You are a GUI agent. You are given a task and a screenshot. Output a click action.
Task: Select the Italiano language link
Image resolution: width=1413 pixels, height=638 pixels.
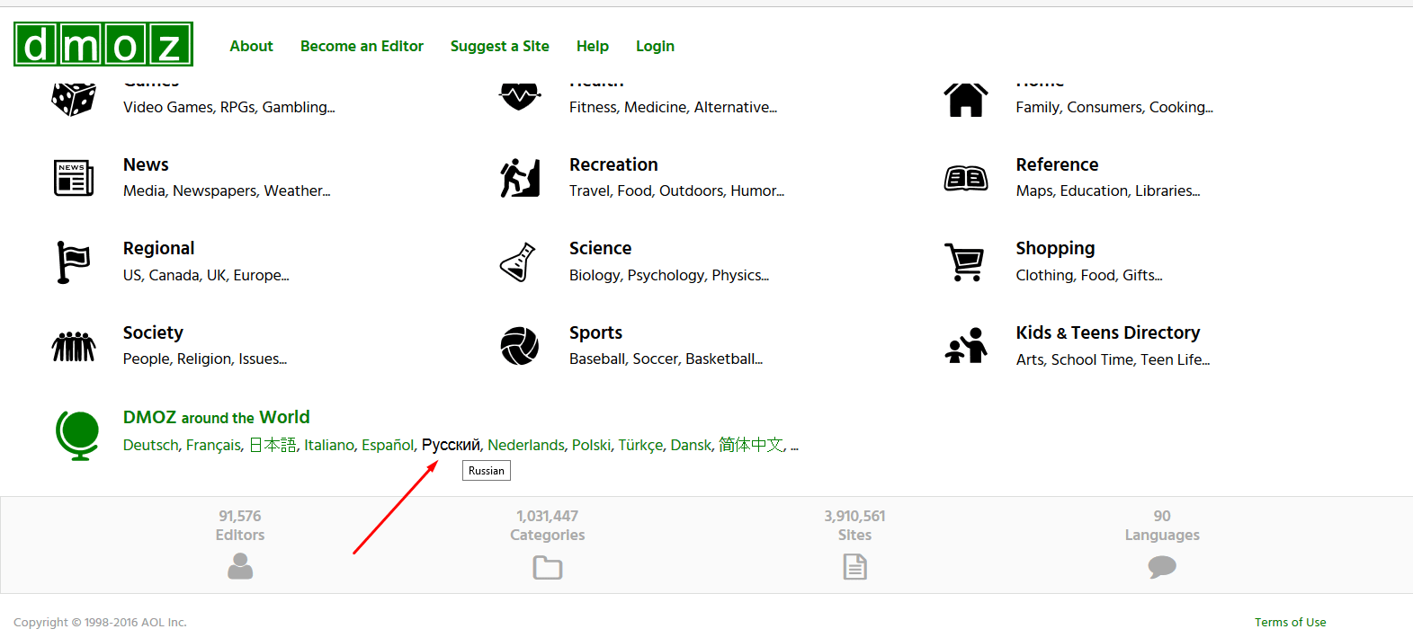pyautogui.click(x=329, y=445)
